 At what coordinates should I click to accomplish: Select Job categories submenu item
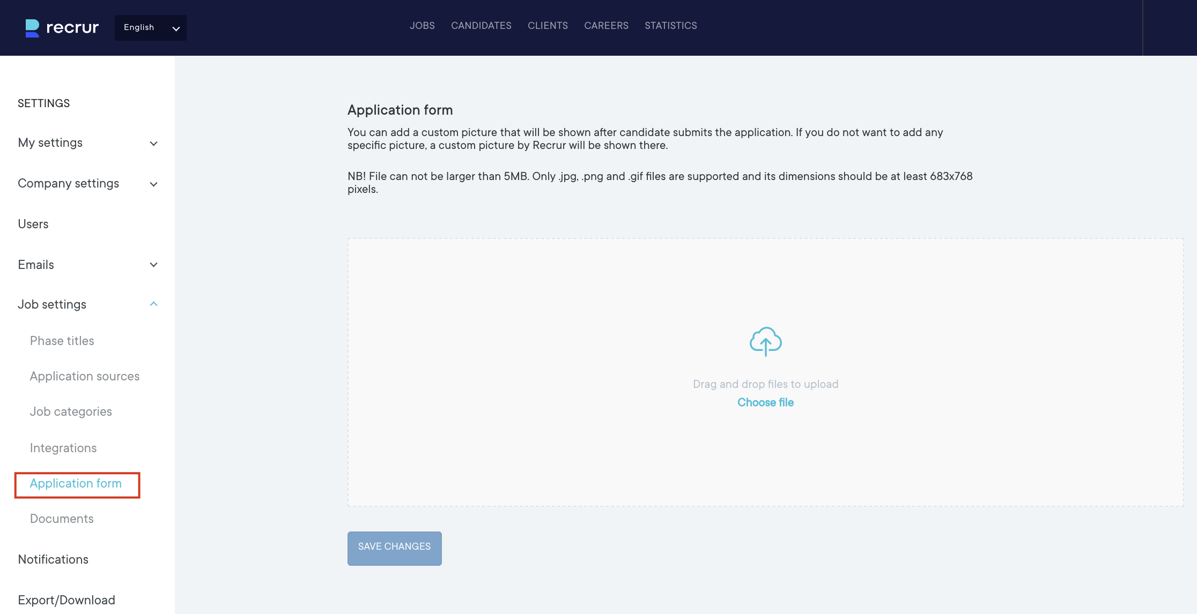click(x=71, y=411)
